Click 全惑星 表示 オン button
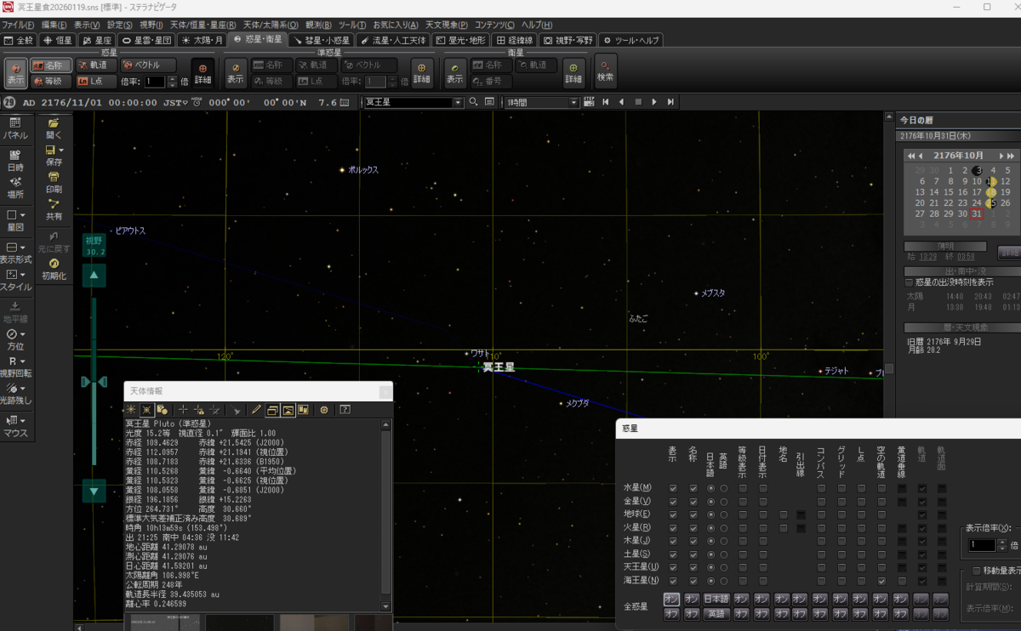Image resolution: width=1021 pixels, height=631 pixels. [x=672, y=600]
